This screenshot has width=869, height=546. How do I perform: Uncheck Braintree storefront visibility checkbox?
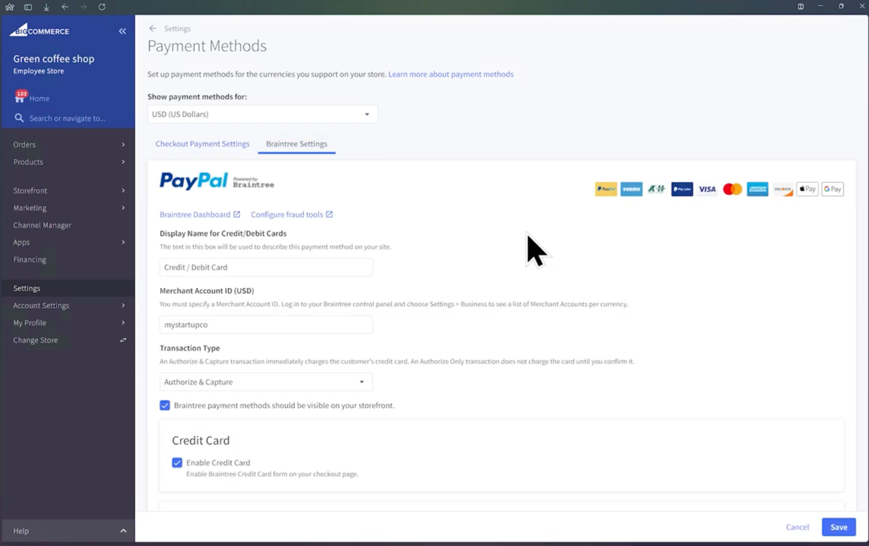point(165,405)
